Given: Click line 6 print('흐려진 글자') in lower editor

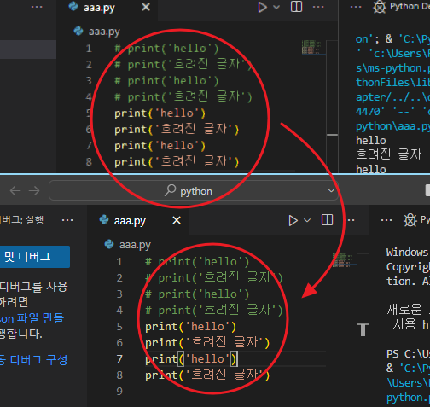Looking at the screenshot, I should pos(207,342).
